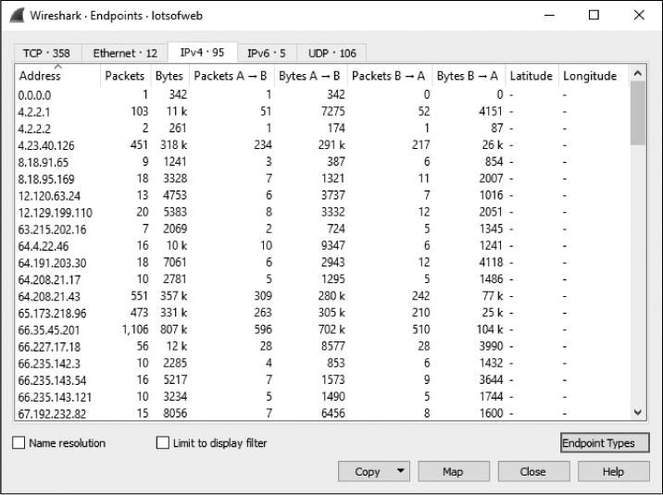Select the 66.227.17.18 endpoint row

pyautogui.click(x=322, y=346)
